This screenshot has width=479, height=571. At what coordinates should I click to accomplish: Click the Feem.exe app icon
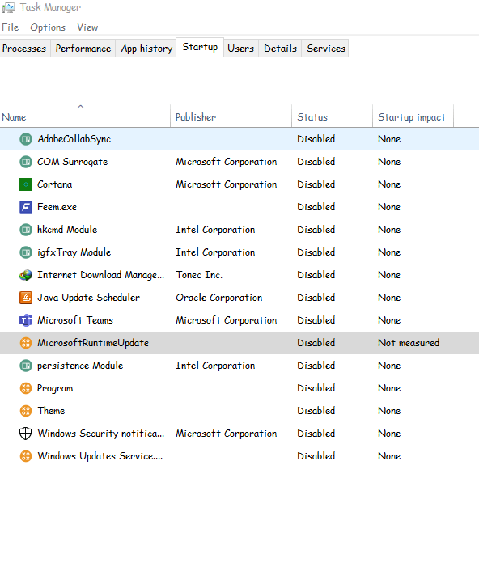26,207
